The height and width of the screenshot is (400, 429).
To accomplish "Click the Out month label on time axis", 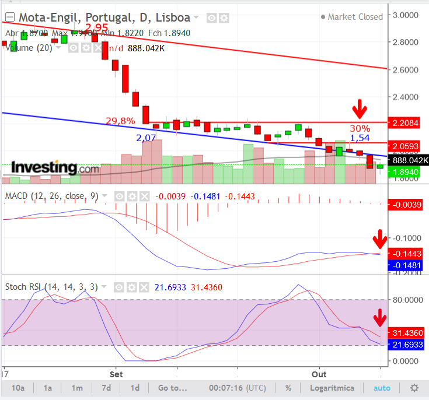I will 319,374.
